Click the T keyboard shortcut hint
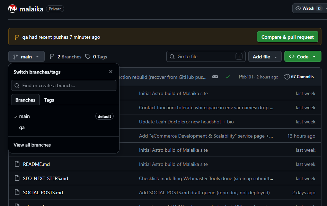 [239, 56]
